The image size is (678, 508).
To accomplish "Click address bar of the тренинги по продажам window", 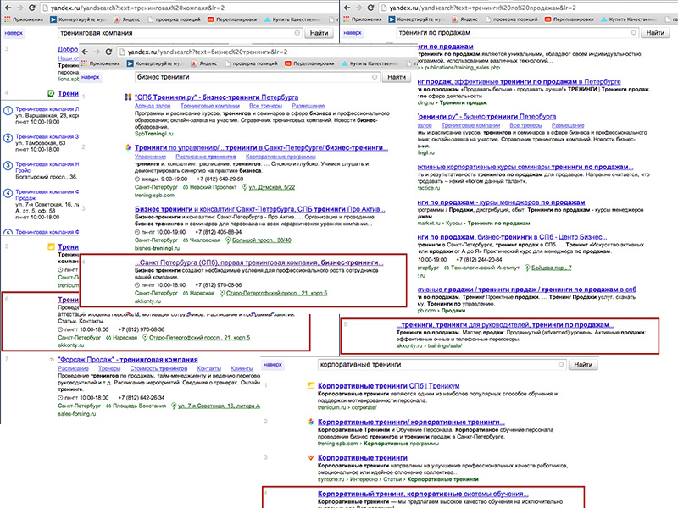I will [527, 8].
